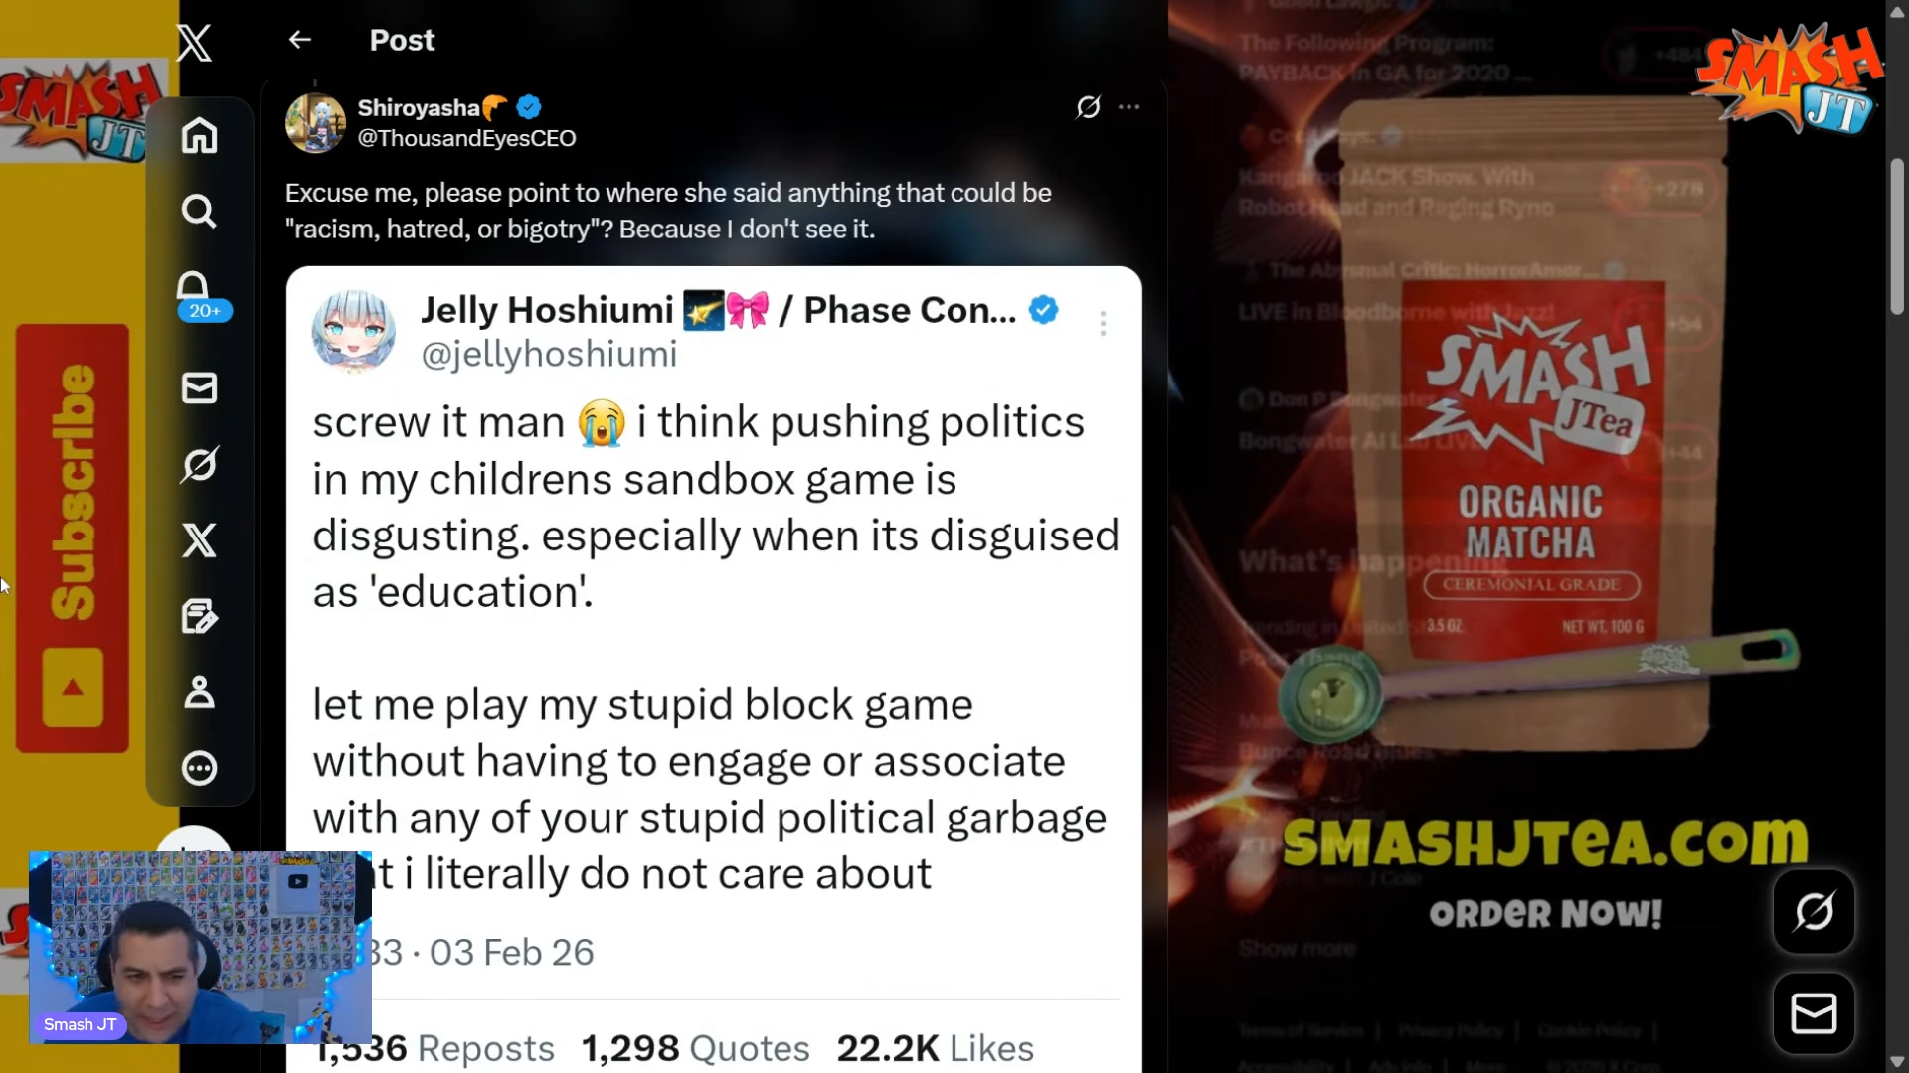The width and height of the screenshot is (1909, 1073).
Task: Click Grok explain icon beside Shiroyasha's post
Action: pyautogui.click(x=1088, y=106)
